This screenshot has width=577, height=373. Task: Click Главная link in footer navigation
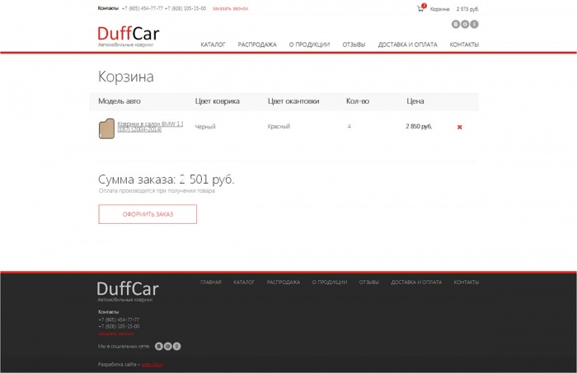coord(211,282)
